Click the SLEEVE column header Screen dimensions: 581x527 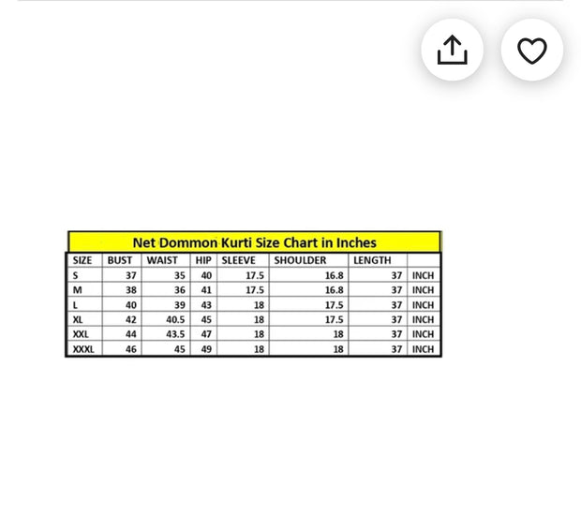coord(238,260)
